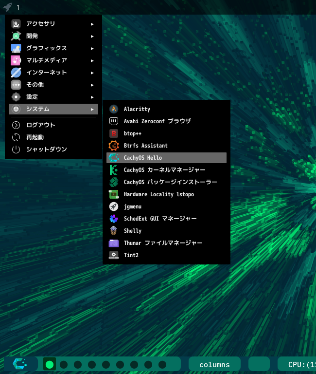Click the 再起動 circular arrows icon
This screenshot has width=316, height=374.
pyautogui.click(x=16, y=137)
